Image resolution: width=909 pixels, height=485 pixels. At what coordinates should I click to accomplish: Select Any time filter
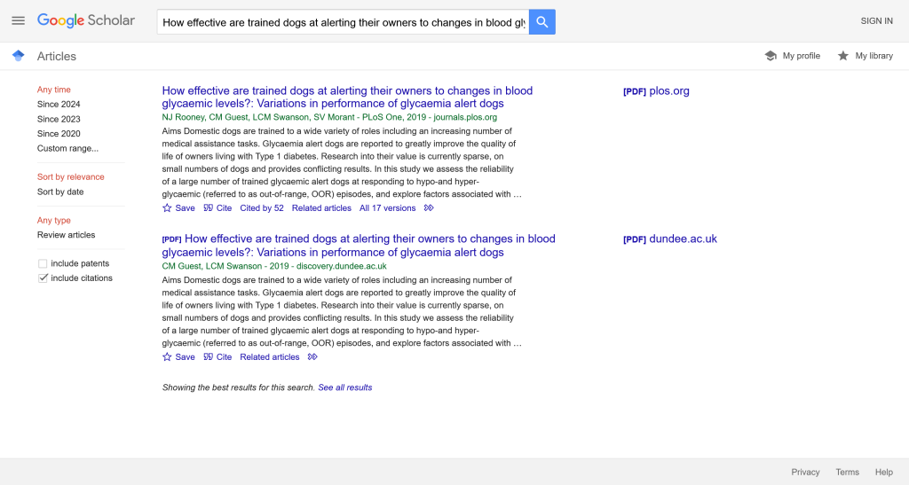pos(54,90)
